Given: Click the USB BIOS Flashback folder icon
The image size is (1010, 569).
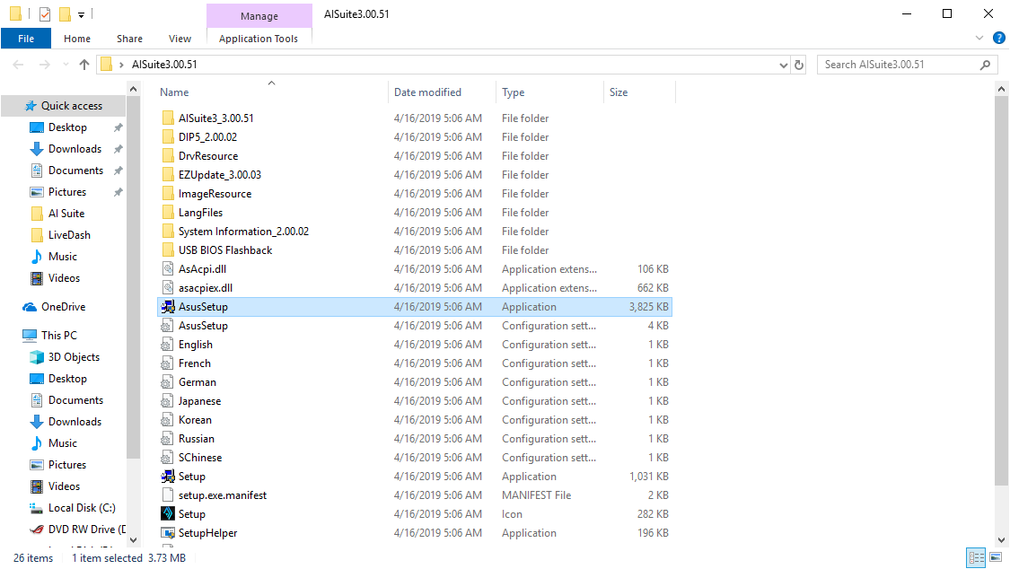Looking at the screenshot, I should (168, 249).
